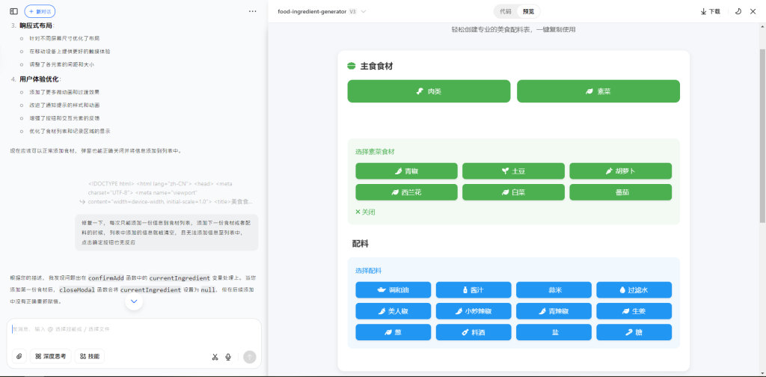This screenshot has width=766, height=377.
Task: Add 小炒辣椒 seasoning
Action: click(474, 311)
